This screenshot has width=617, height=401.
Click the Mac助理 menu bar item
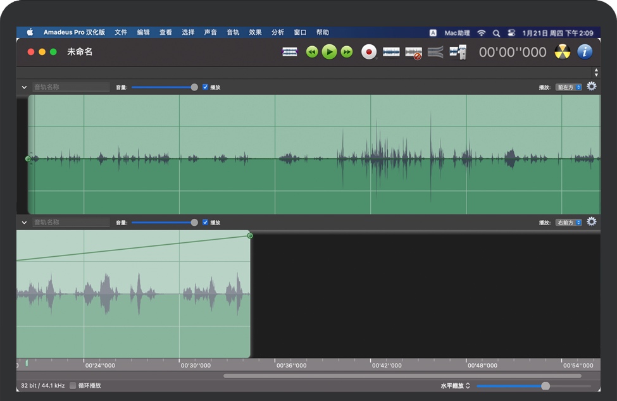457,32
